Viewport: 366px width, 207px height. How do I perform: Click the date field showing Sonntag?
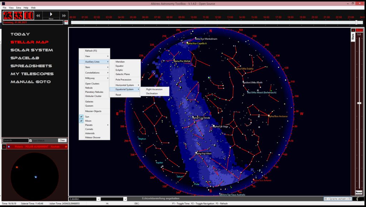pyautogui.click(x=33, y=22)
